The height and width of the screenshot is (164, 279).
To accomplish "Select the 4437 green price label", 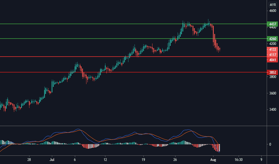I will [x=272, y=24].
